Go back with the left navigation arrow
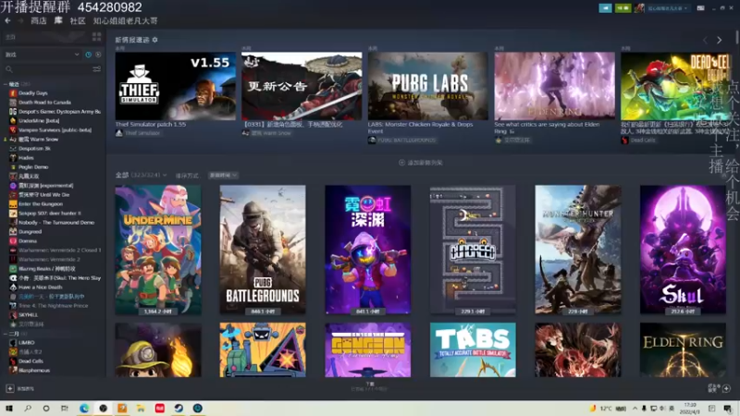740x416 pixels. pyautogui.click(x=7, y=20)
